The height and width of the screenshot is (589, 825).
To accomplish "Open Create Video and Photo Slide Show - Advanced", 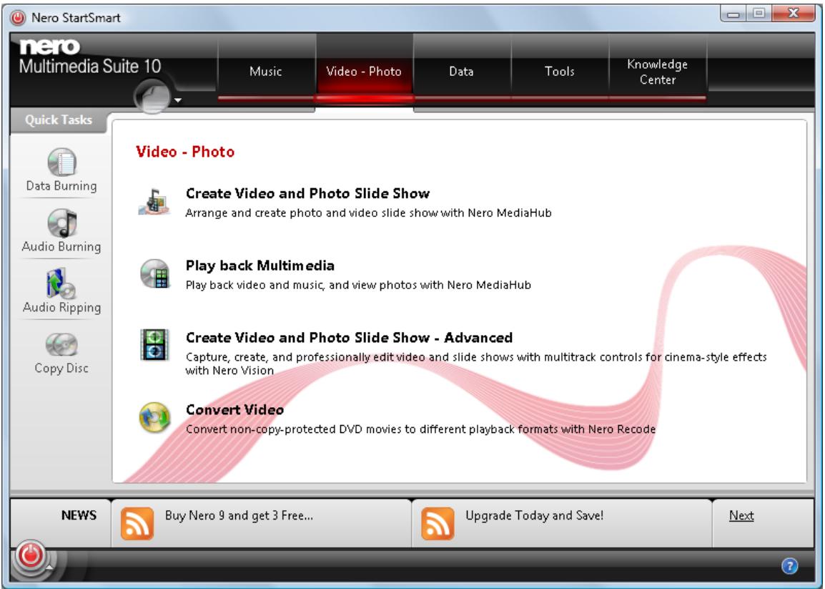I will pyautogui.click(x=349, y=337).
